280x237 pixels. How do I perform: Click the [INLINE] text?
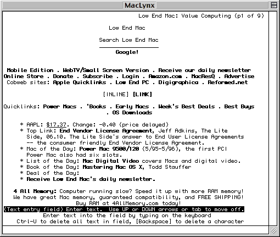pos(116,95)
